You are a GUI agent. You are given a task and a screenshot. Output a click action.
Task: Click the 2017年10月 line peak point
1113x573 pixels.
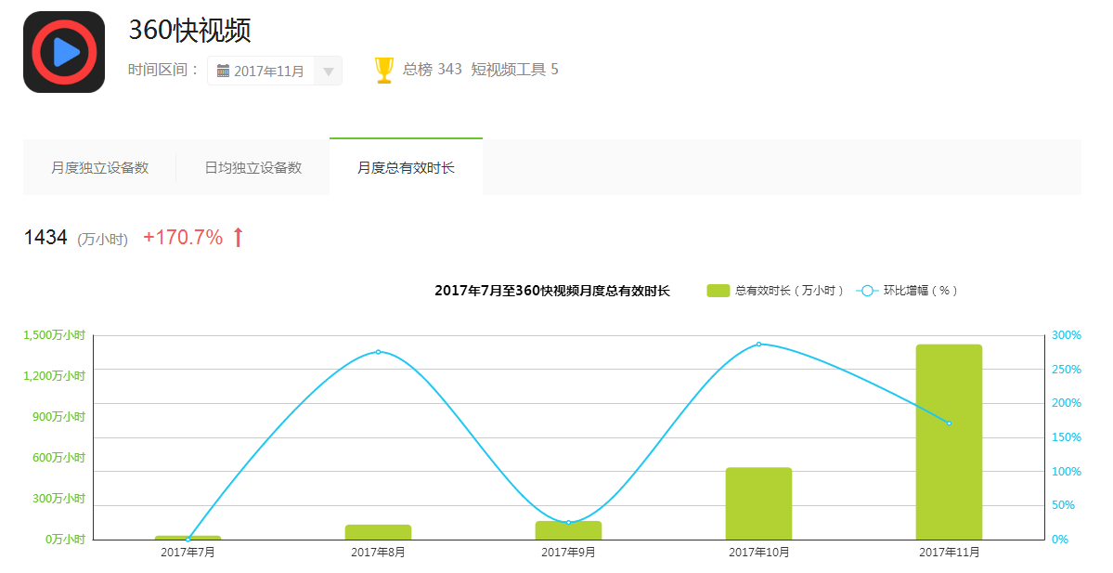(x=758, y=345)
